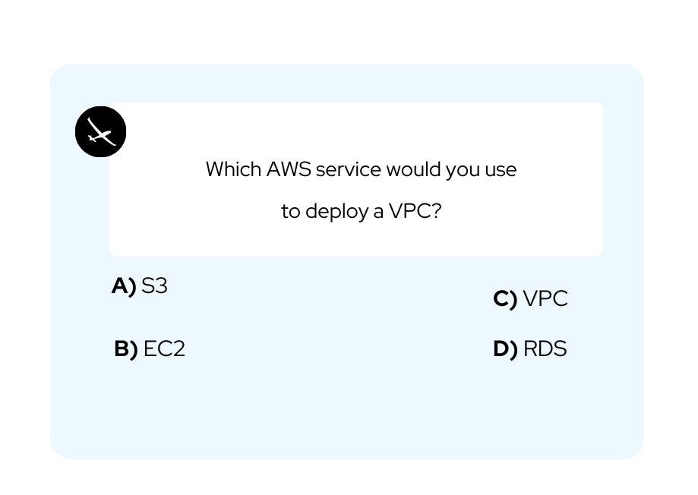Click the RDS option text
Screen dimensions: 698x495
[x=545, y=348]
